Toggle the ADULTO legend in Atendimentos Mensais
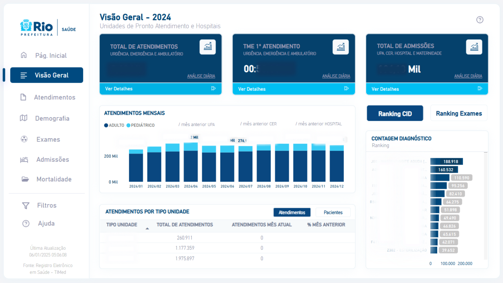The image size is (503, 283). pyautogui.click(x=114, y=125)
